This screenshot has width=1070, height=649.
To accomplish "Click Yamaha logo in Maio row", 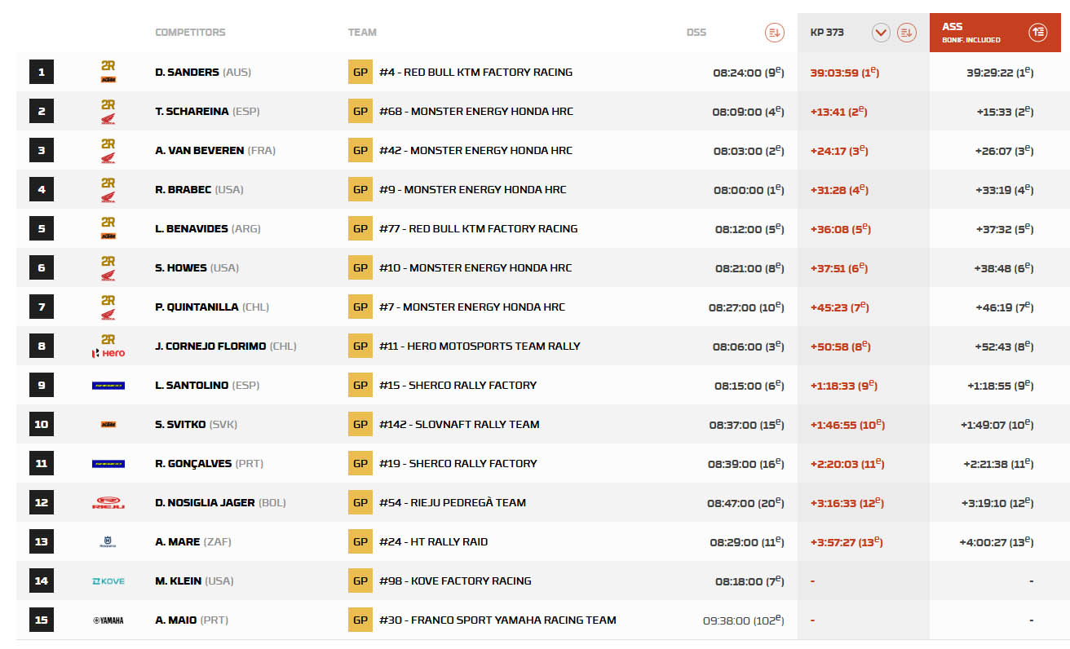I will [108, 620].
